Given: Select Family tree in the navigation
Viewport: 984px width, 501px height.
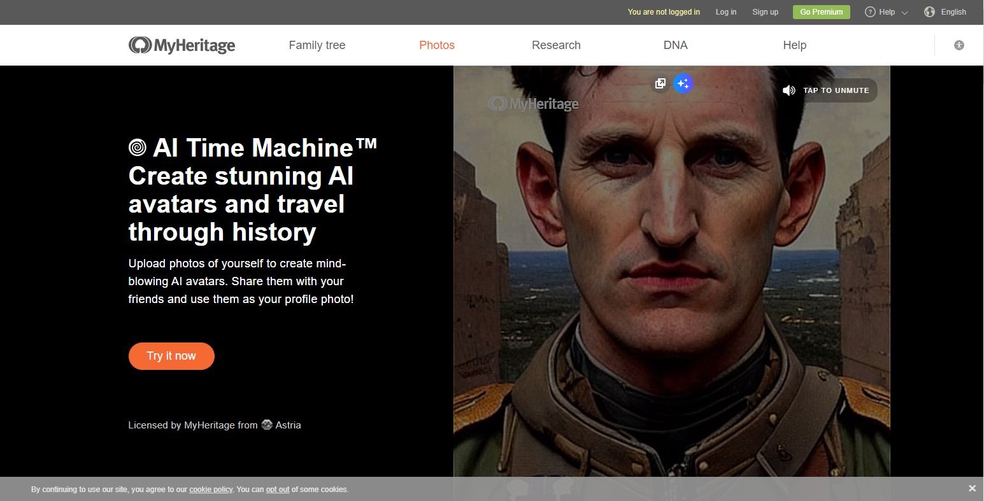Looking at the screenshot, I should 317,45.
